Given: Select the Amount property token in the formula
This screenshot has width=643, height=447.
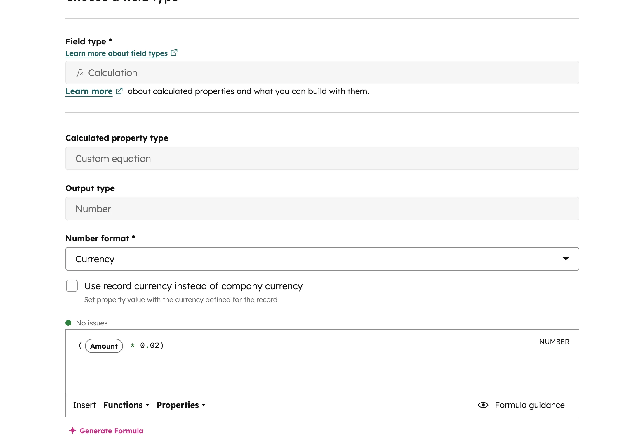Looking at the screenshot, I should pyautogui.click(x=104, y=346).
